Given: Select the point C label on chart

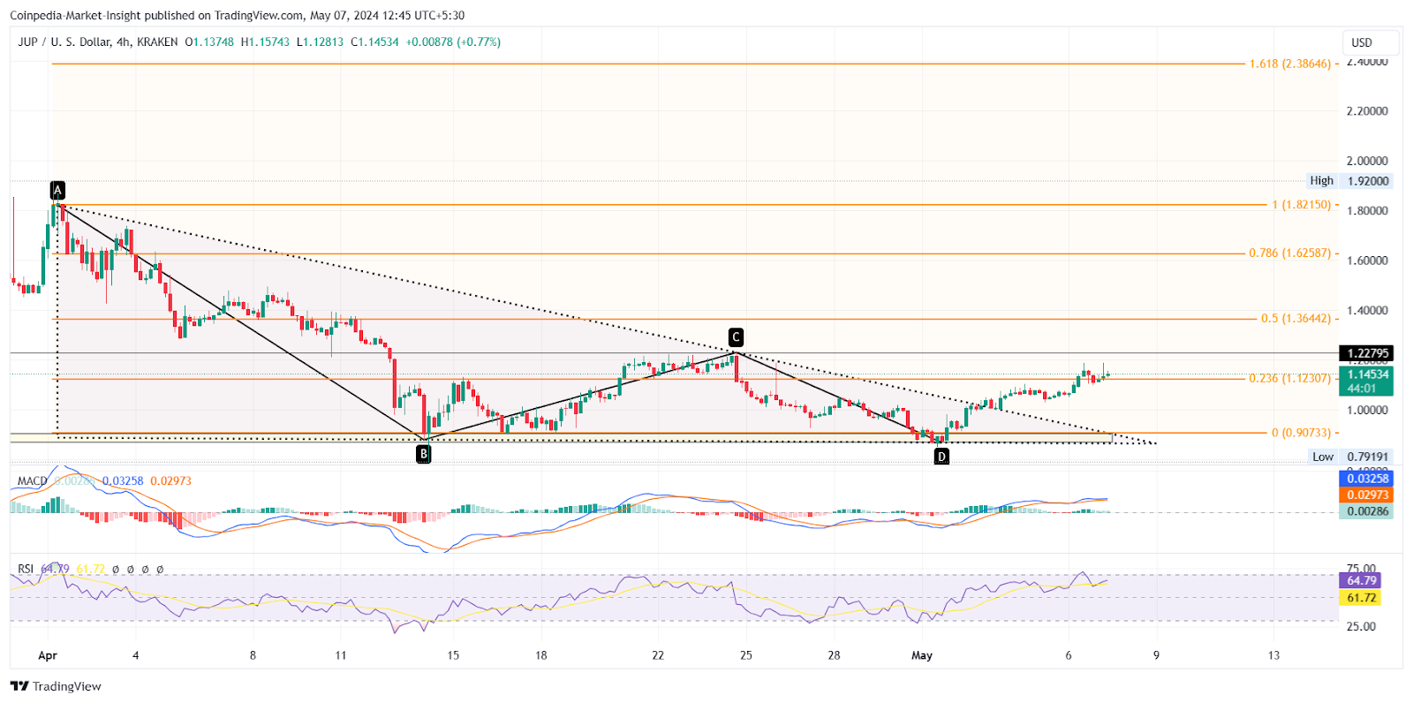Looking at the screenshot, I should pos(736,336).
